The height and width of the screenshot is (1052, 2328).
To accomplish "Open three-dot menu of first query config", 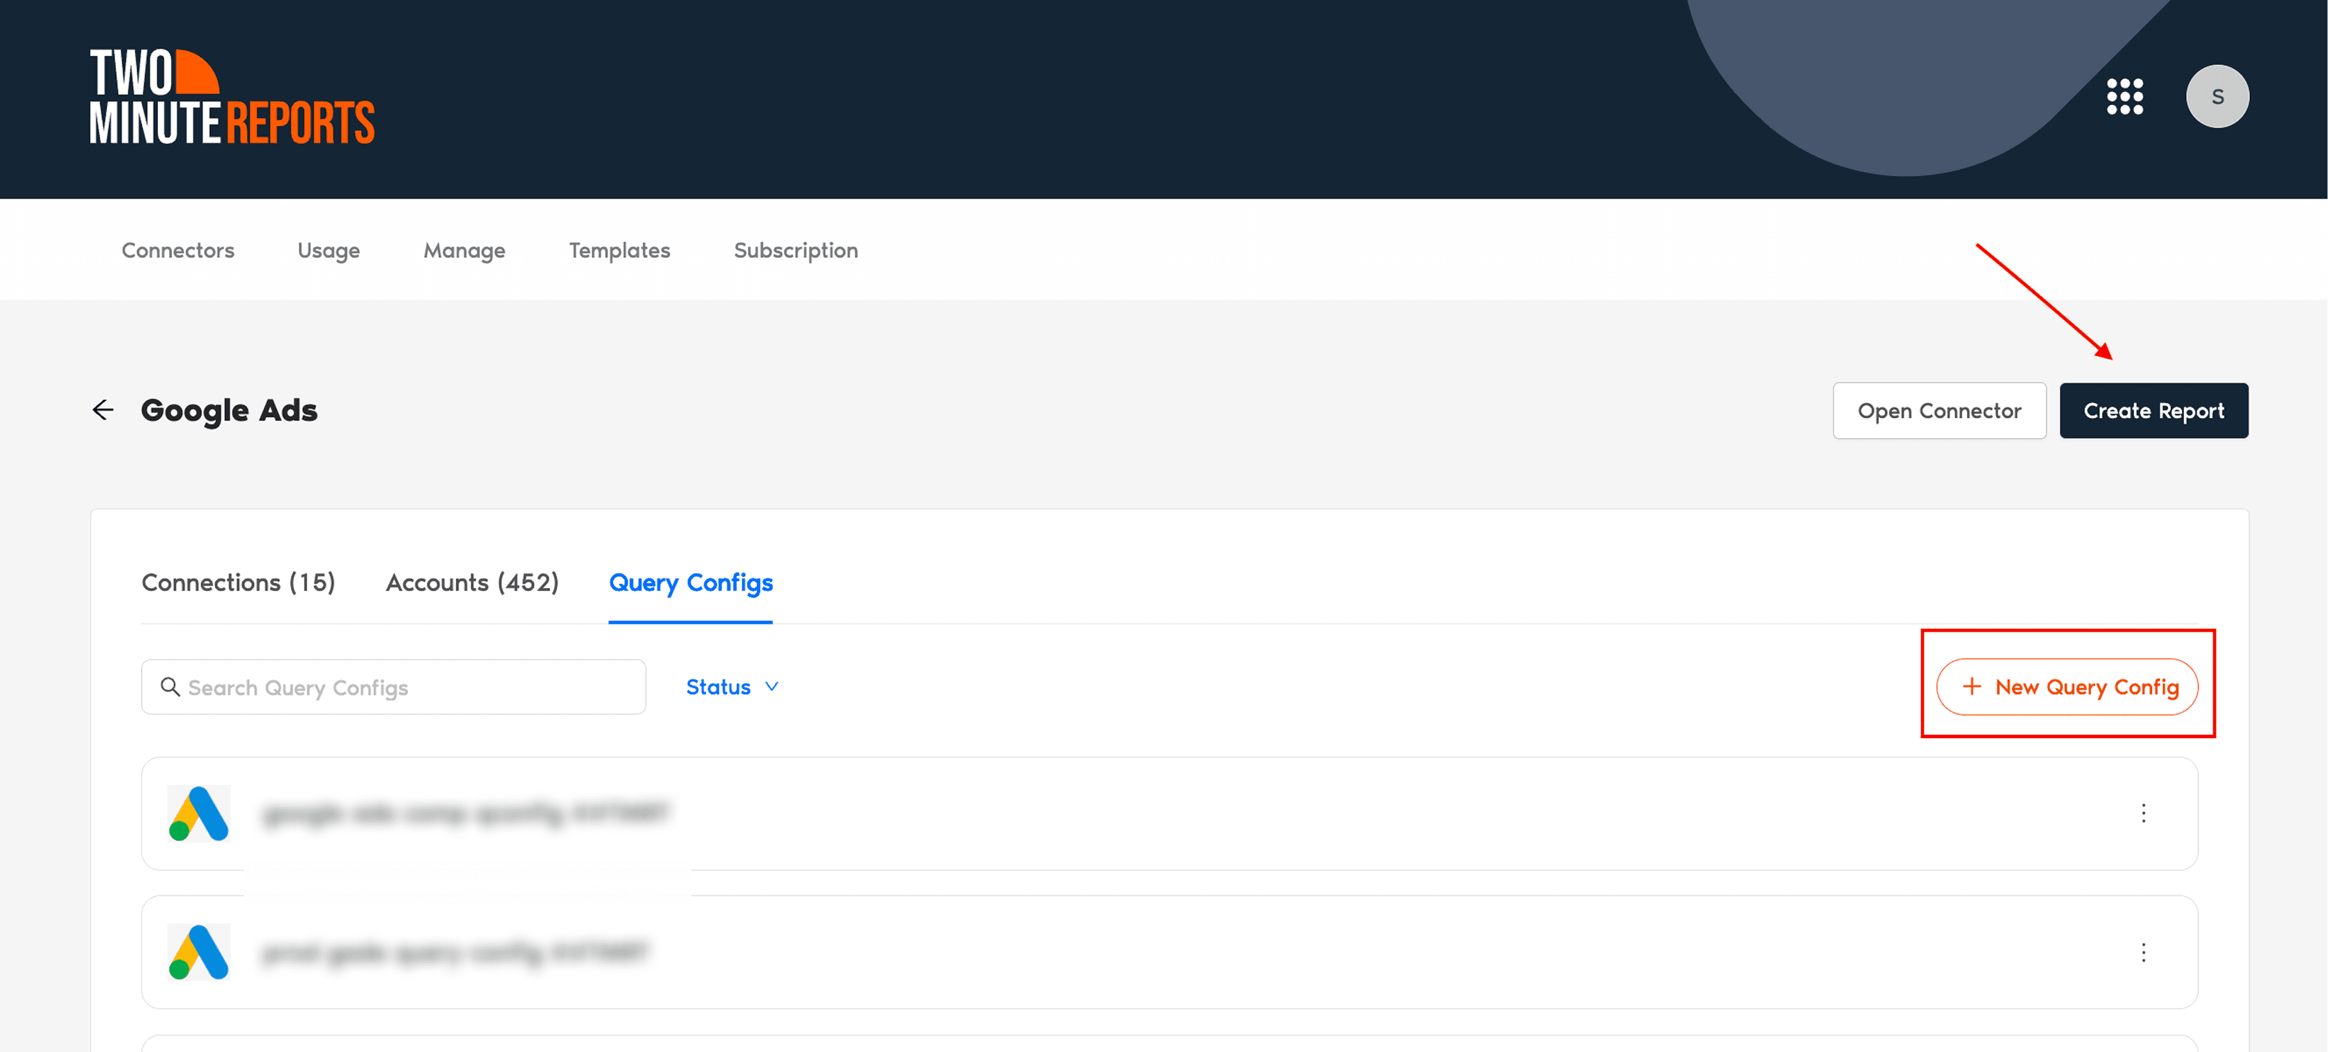I will 2143,813.
